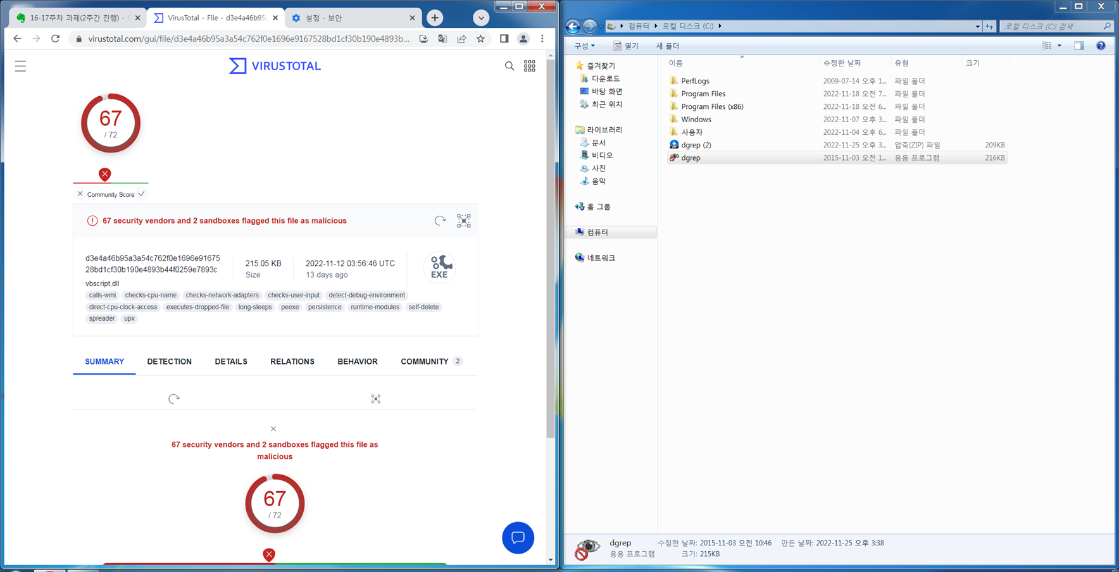Open the VirusTotal apps grid icon

(x=530, y=66)
